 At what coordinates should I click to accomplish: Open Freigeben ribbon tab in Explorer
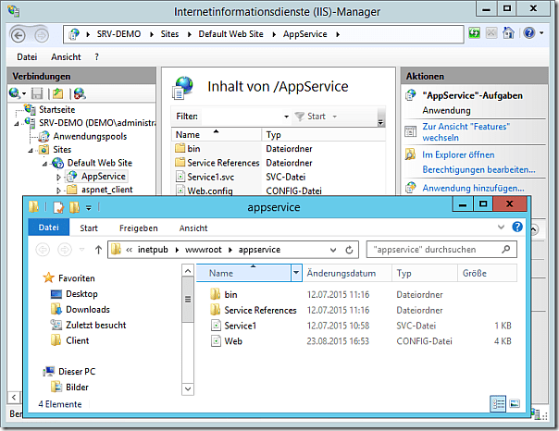pyautogui.click(x=138, y=228)
